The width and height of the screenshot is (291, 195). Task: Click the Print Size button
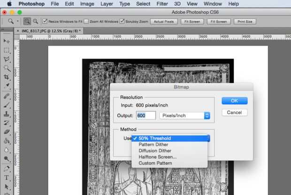245,21
